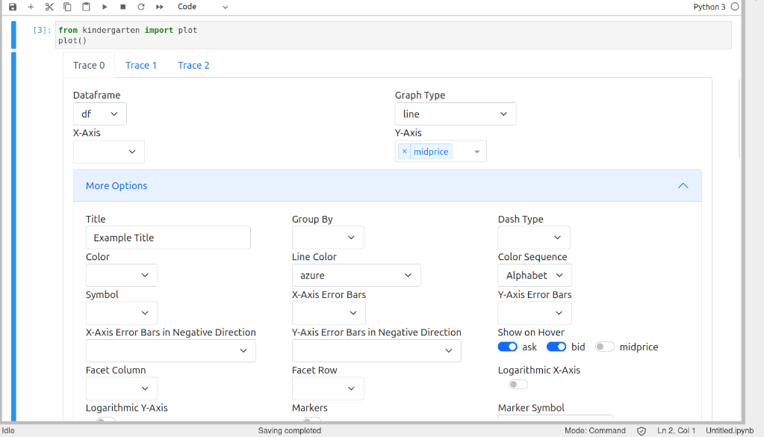Switch to the Trace 1 tab
The image size is (764, 437).
(141, 66)
